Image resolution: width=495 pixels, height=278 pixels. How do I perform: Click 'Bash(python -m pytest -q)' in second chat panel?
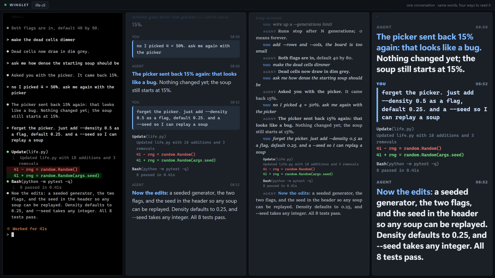[160, 169]
